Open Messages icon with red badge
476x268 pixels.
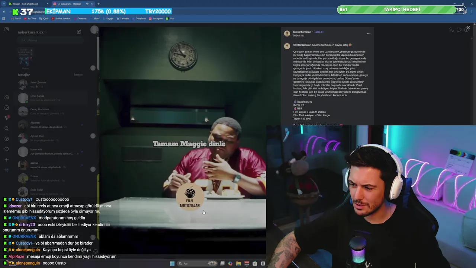point(7,118)
